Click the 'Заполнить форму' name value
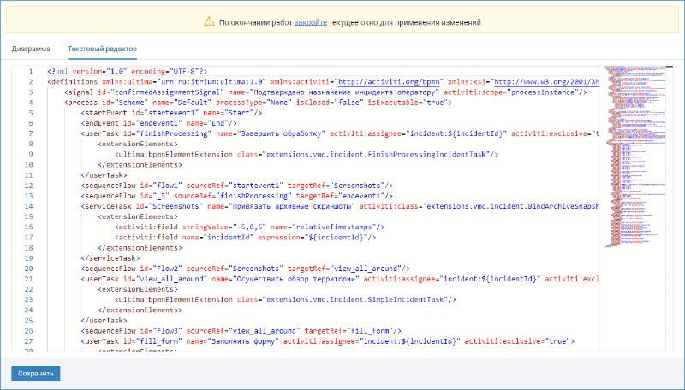The image size is (685, 390). coord(241,341)
